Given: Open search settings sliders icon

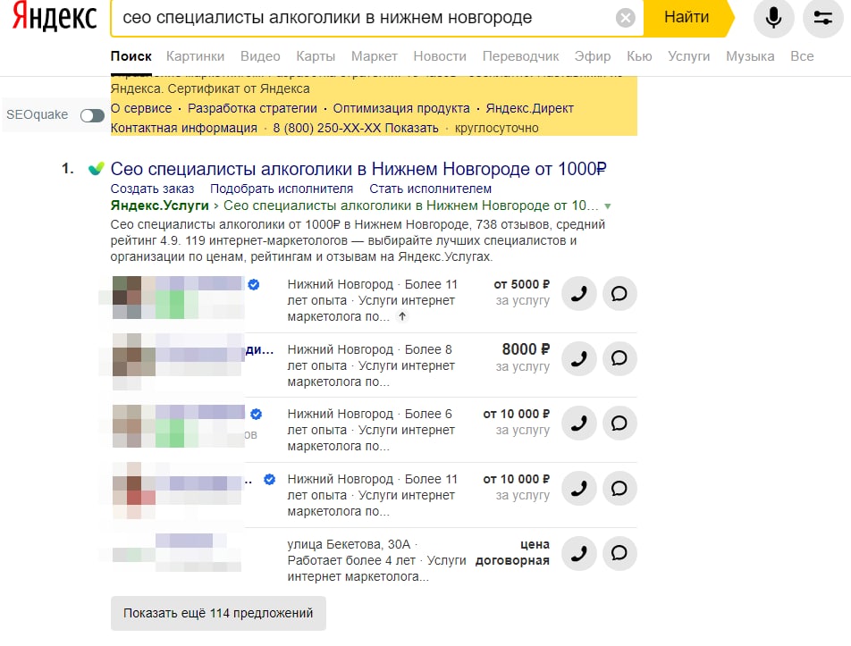Looking at the screenshot, I should coord(822,18).
